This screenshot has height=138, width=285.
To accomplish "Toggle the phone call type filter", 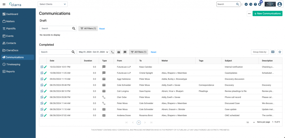I will pyautogui.click(x=112, y=52).
